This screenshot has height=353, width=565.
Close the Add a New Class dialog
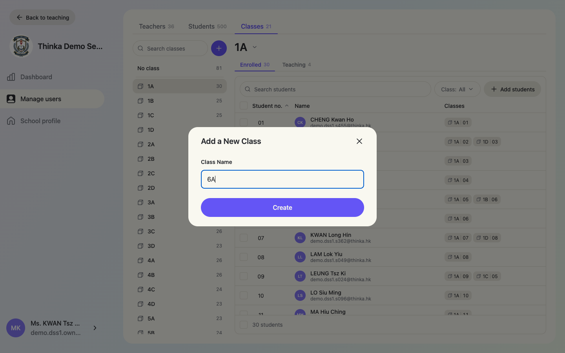tap(359, 141)
